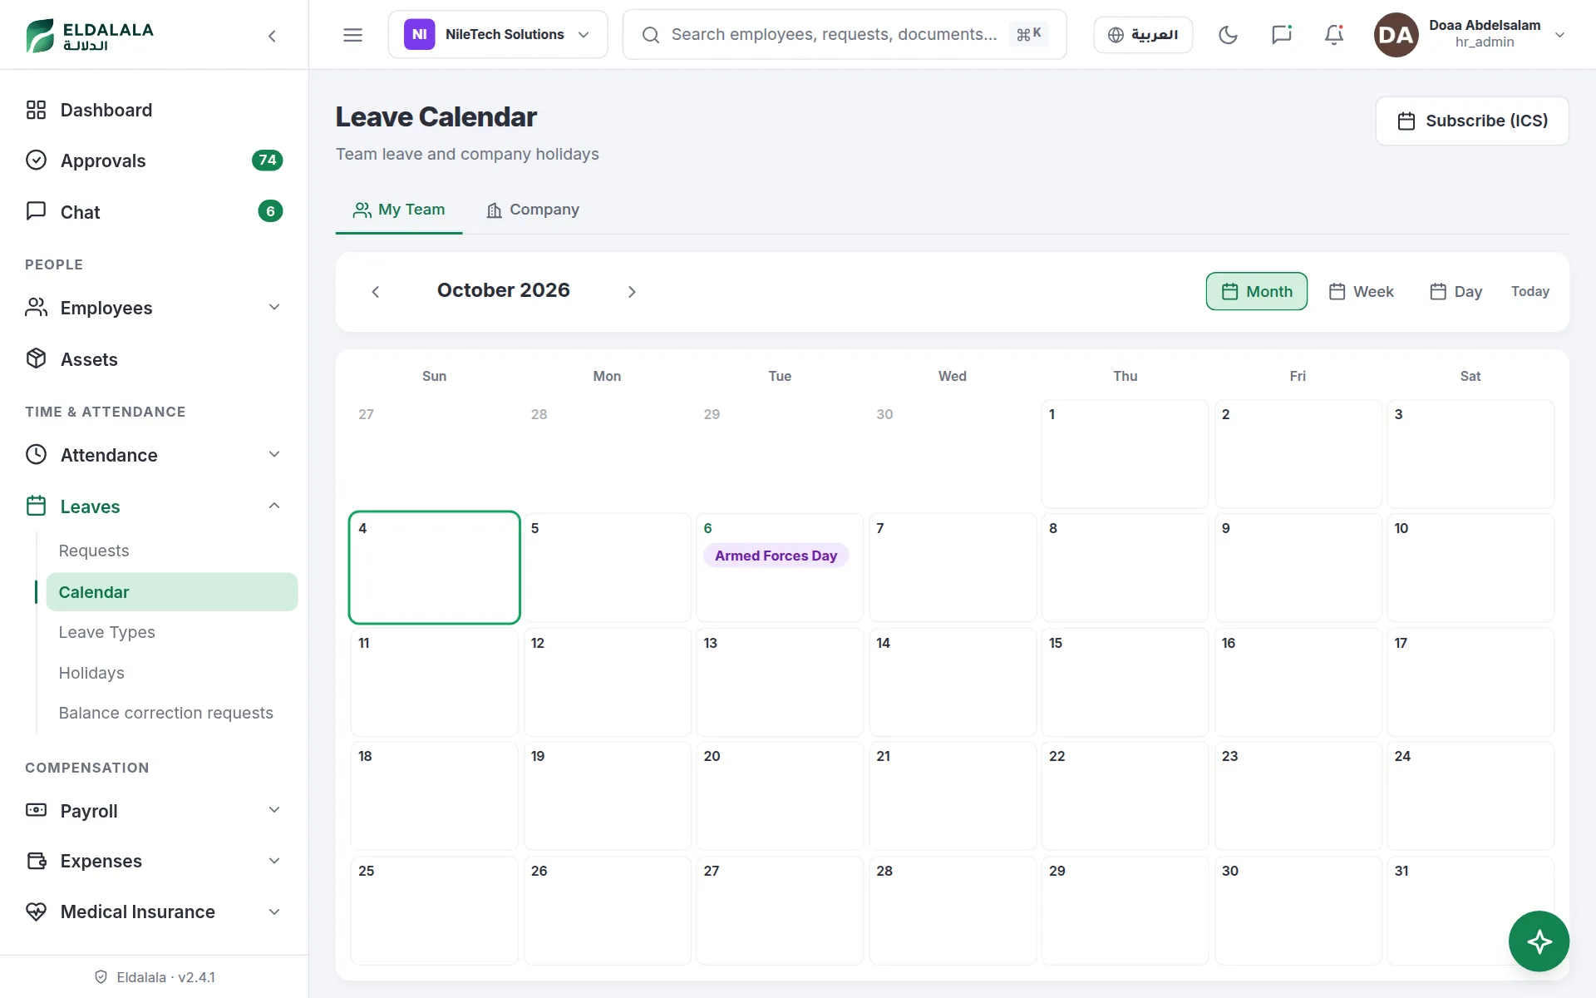The image size is (1596, 998).
Task: Expand the Employees section
Action: point(154,308)
